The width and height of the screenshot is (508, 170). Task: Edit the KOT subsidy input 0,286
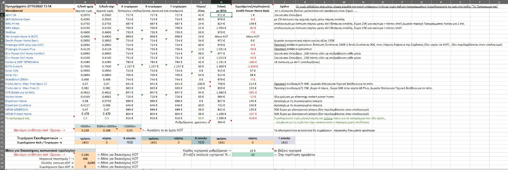(x=85, y=155)
